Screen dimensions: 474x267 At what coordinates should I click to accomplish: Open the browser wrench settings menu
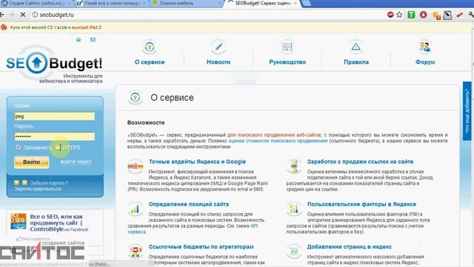tap(471, 15)
